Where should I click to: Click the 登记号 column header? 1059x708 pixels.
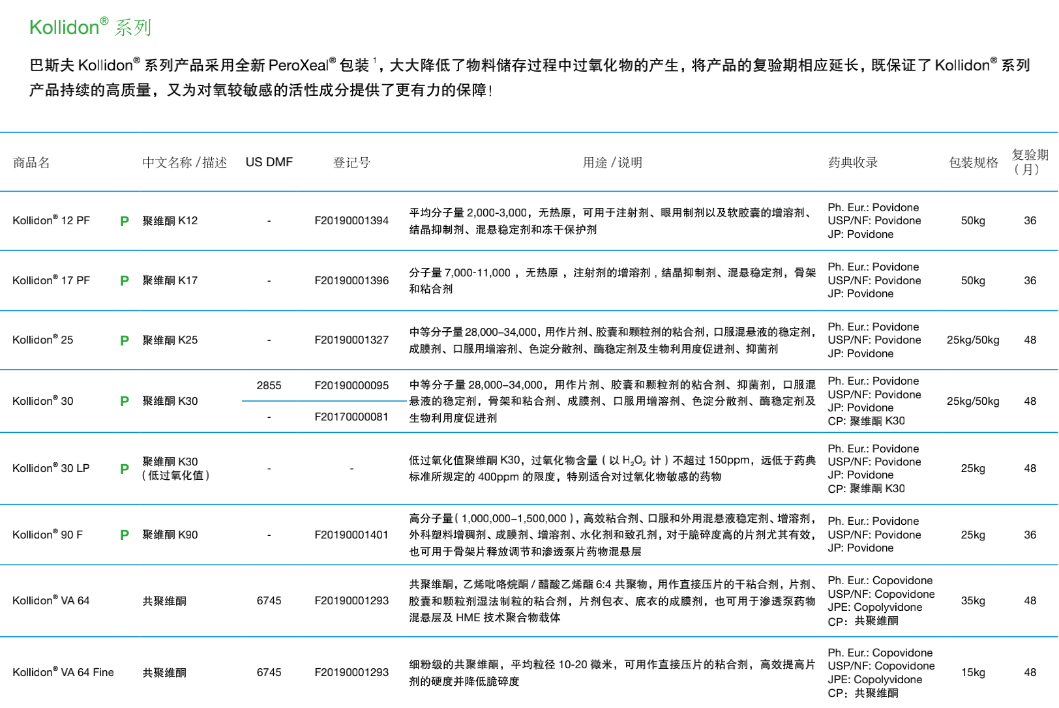click(351, 162)
